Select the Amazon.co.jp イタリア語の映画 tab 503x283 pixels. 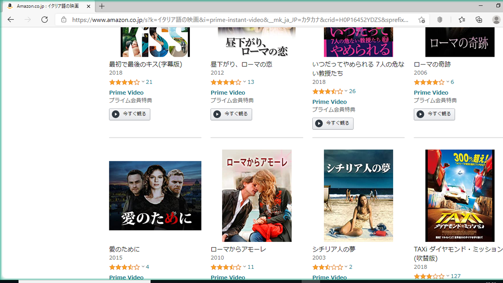coord(49,6)
